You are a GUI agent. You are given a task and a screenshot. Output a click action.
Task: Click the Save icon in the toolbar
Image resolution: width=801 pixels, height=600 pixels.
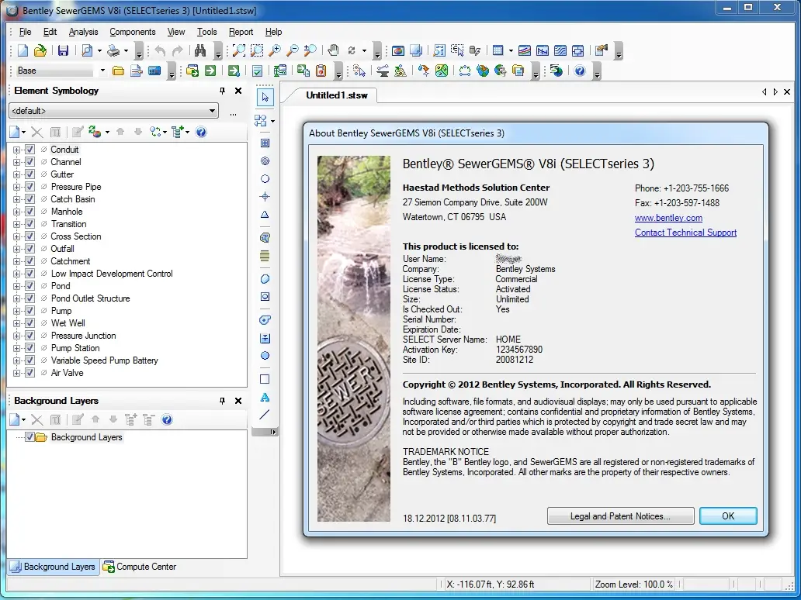click(63, 51)
